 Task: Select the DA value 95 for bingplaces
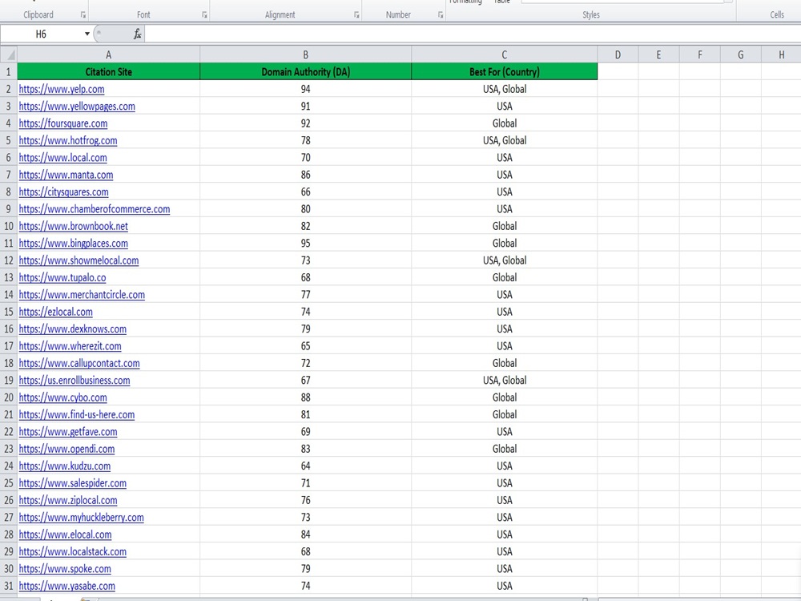click(x=305, y=244)
